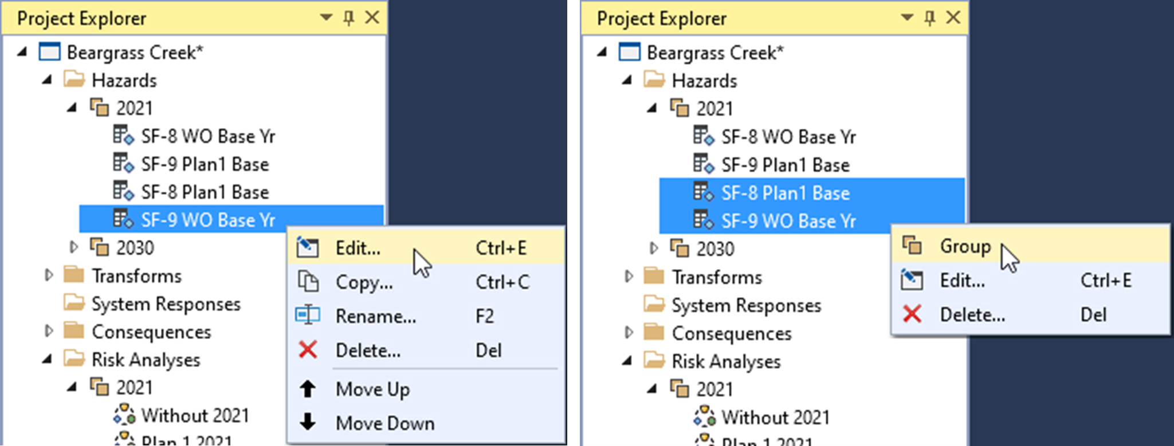1174x446 pixels.
Task: Click the Rename icon beside Rename...
Action: (309, 315)
